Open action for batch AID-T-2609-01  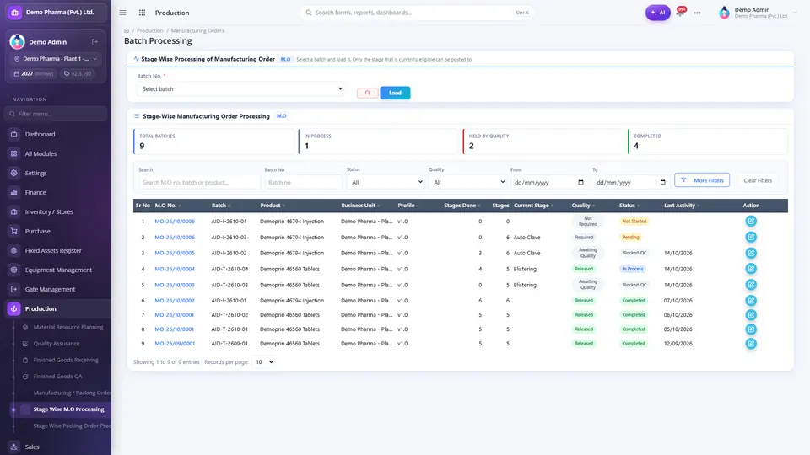tap(751, 344)
